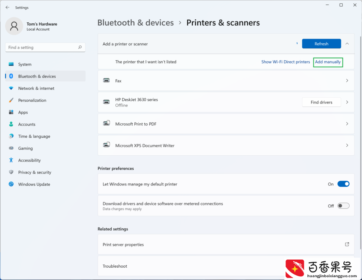The image size is (362, 280).
Task: Click the Tom's Hardware account name
Action: (x=42, y=24)
